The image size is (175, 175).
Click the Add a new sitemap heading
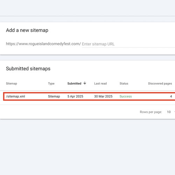[x=27, y=30]
